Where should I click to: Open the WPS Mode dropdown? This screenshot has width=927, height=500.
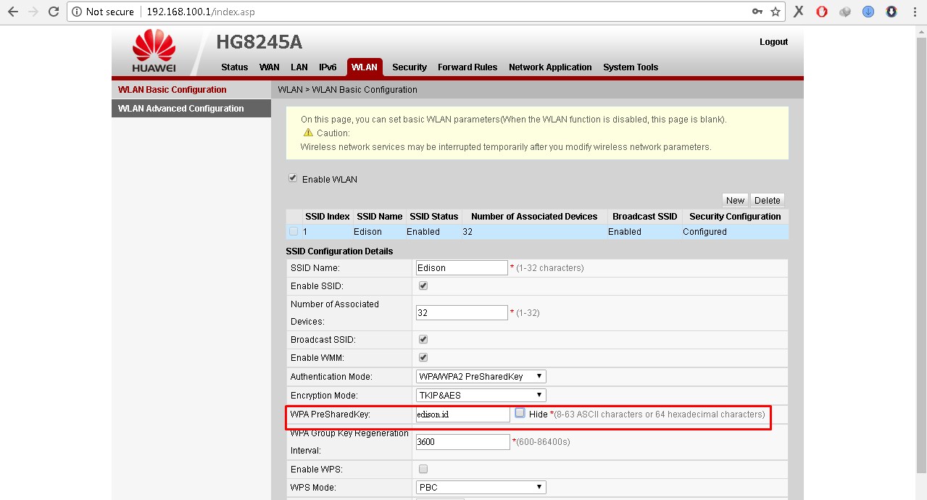click(x=480, y=486)
